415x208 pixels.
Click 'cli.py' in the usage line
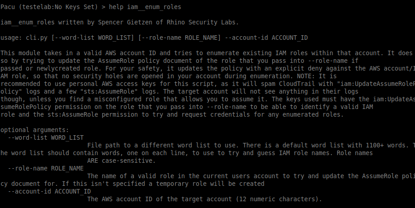click(x=37, y=38)
